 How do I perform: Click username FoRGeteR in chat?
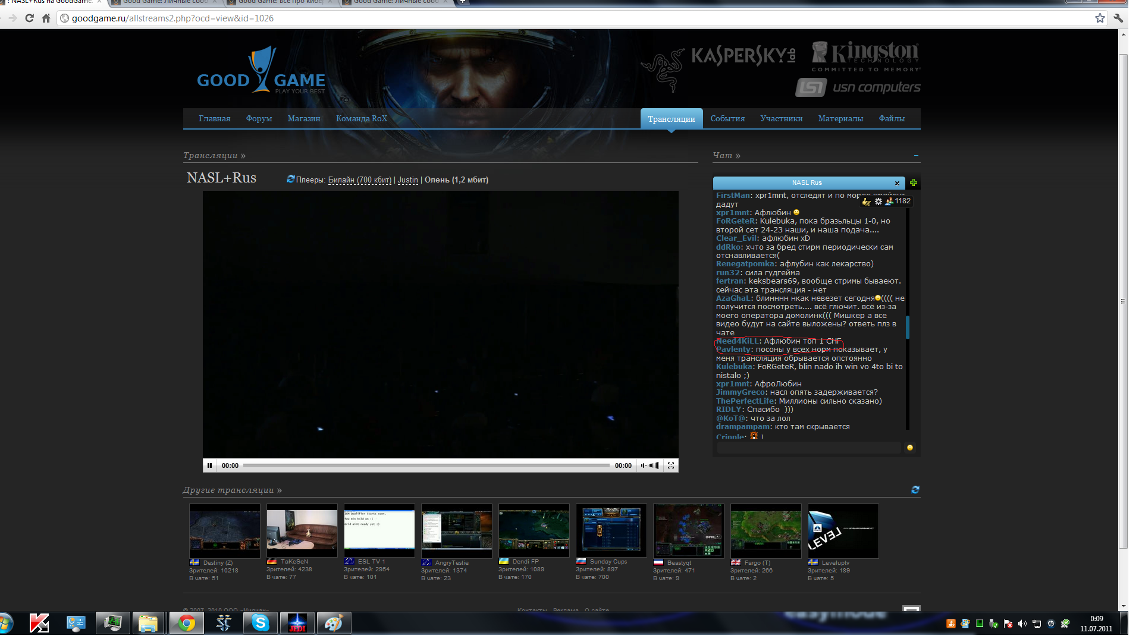point(735,221)
